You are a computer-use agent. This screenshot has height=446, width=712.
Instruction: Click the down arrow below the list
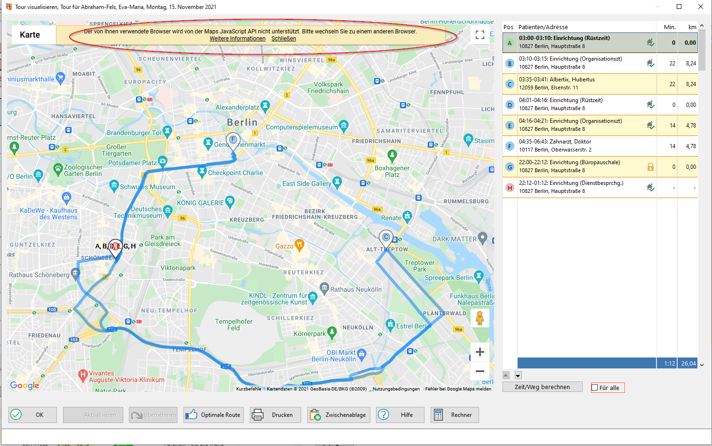click(x=518, y=375)
